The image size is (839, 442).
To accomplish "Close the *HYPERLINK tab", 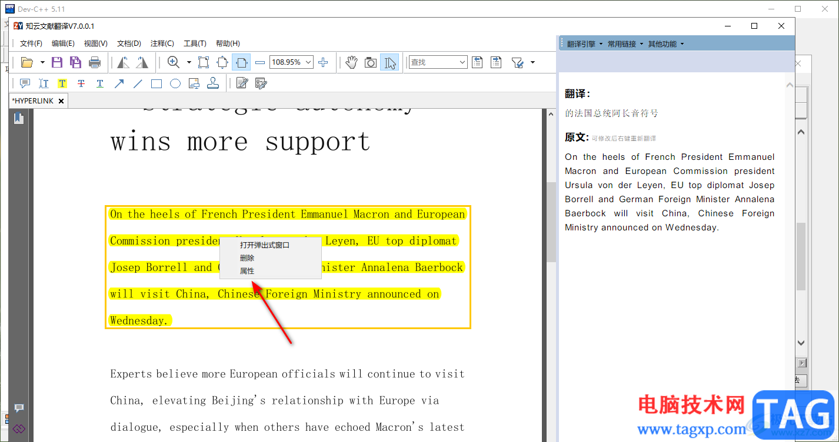I will click(x=61, y=101).
